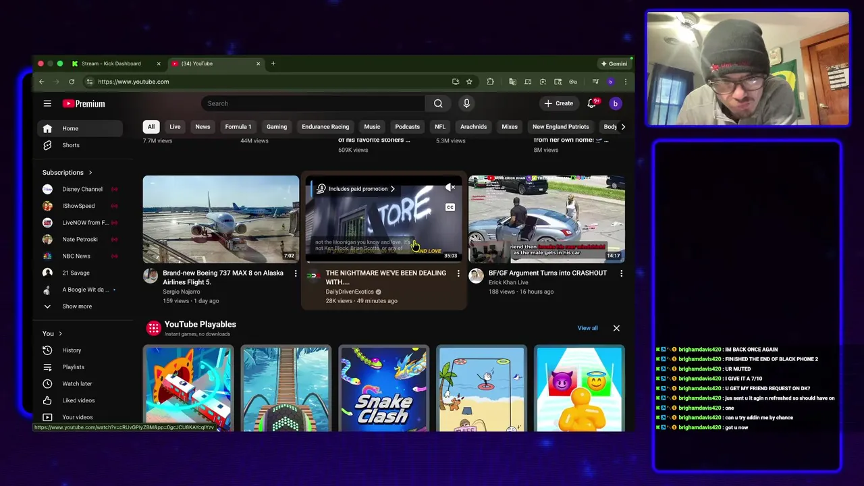The width and height of the screenshot is (864, 486).
Task: Expand Includes paid promotion info
Action: pos(356,189)
